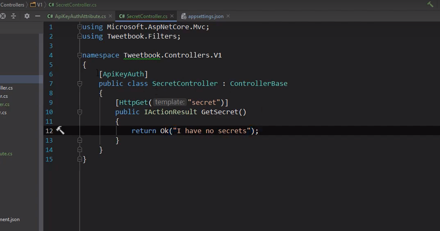The image size is (440, 231).
Task: Close the ApiKeyAuthAttribute.cs tab
Action: point(110,17)
